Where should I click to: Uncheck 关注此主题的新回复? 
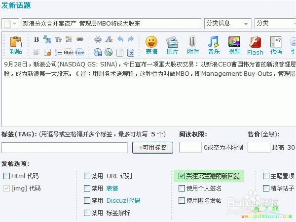[182, 176]
